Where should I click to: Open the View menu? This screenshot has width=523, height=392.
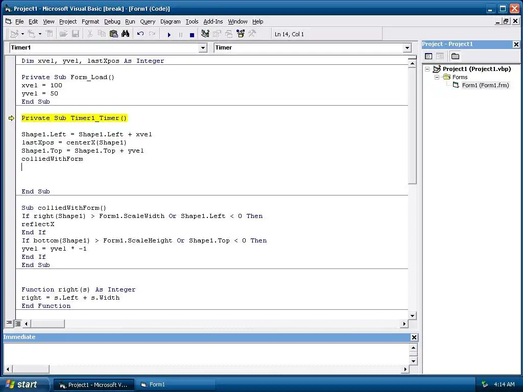49,21
